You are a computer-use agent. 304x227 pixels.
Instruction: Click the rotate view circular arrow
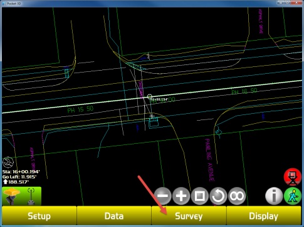click(x=218, y=196)
